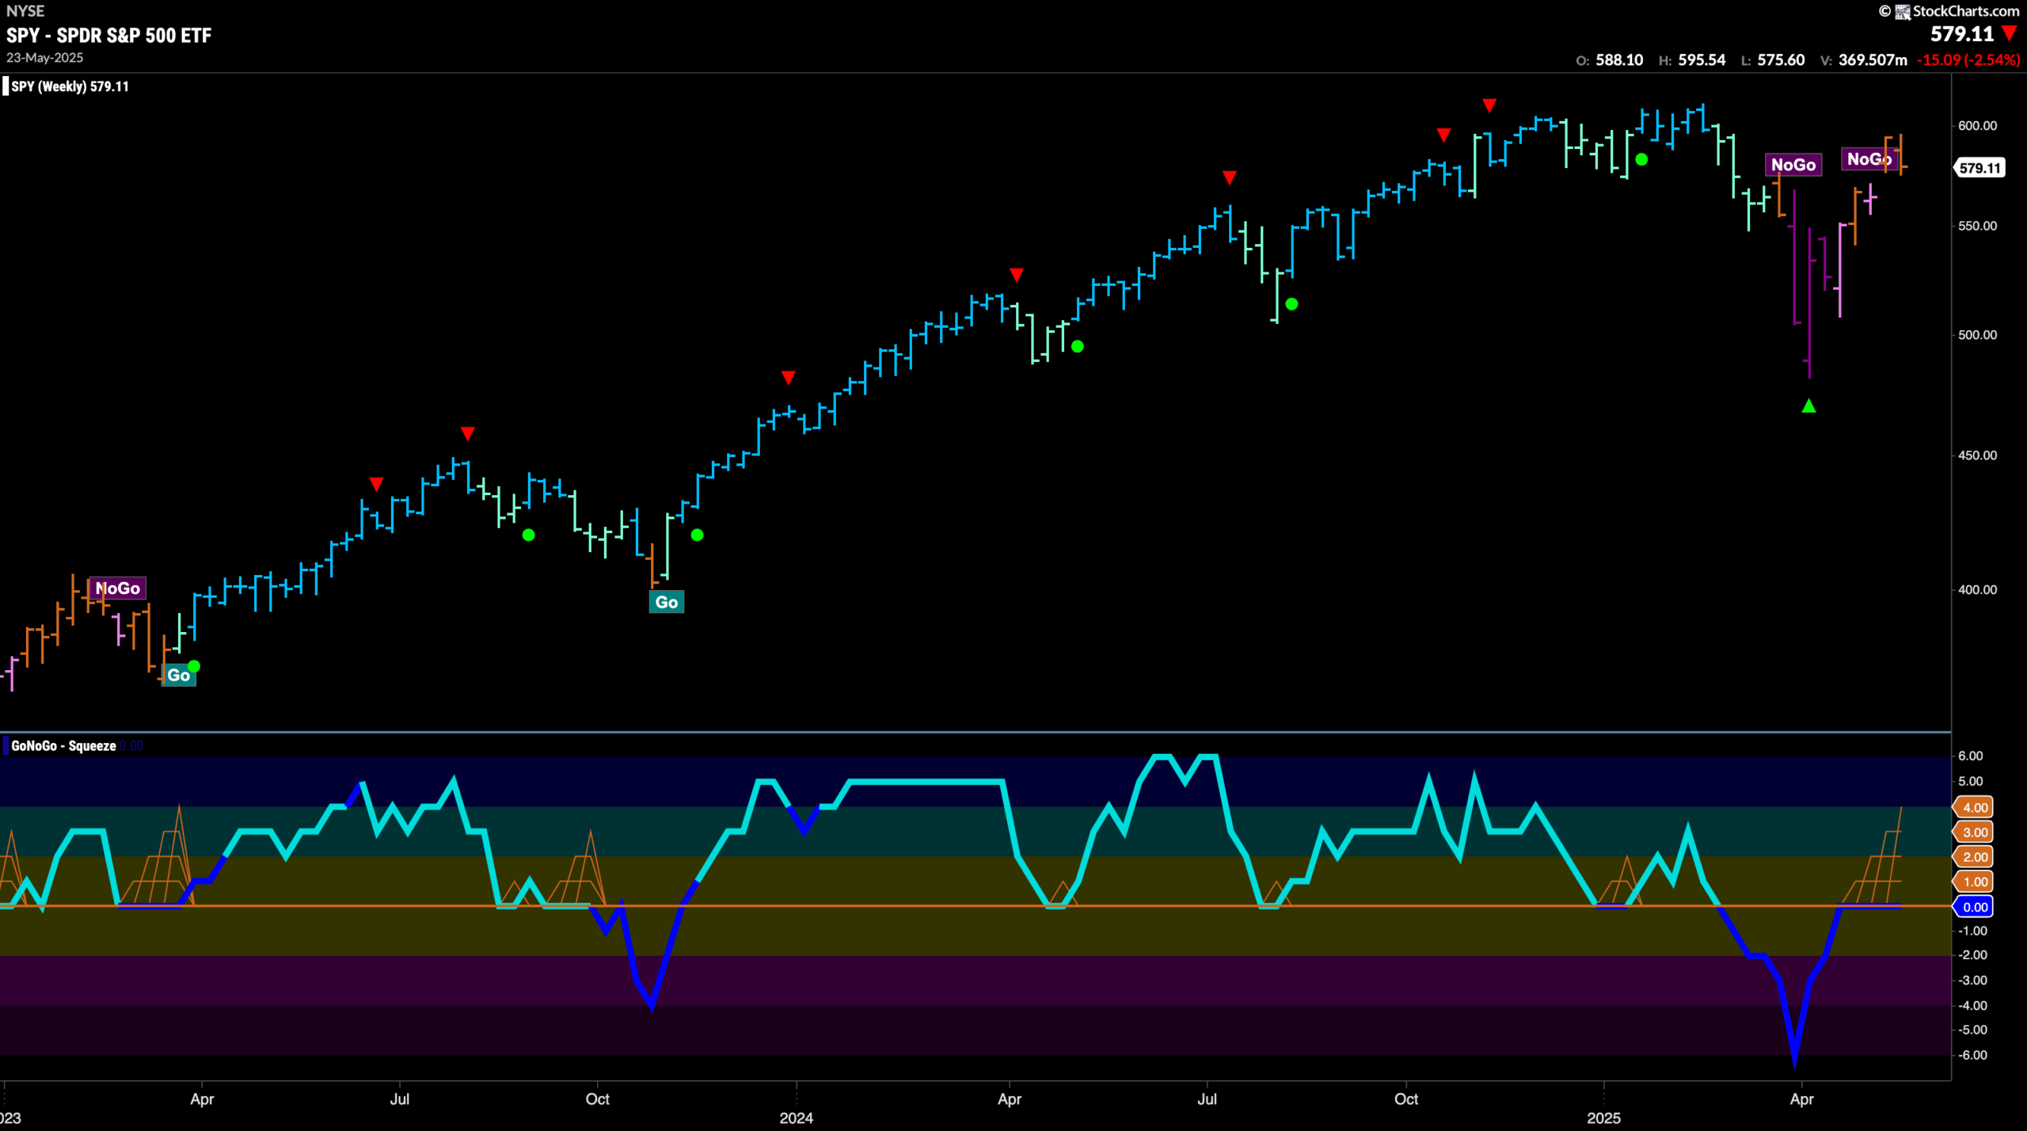Image resolution: width=2027 pixels, height=1131 pixels.
Task: Click the Low value 575.60
Action: coord(1781,60)
